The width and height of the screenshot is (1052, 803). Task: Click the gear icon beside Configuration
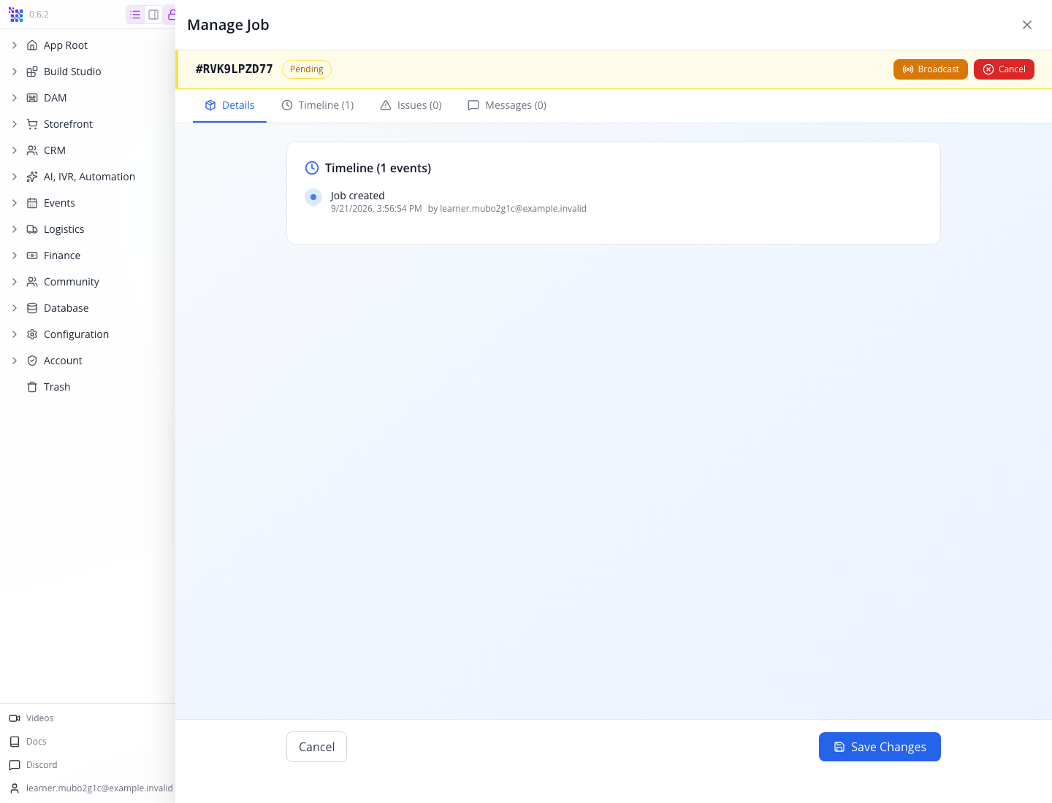point(32,334)
